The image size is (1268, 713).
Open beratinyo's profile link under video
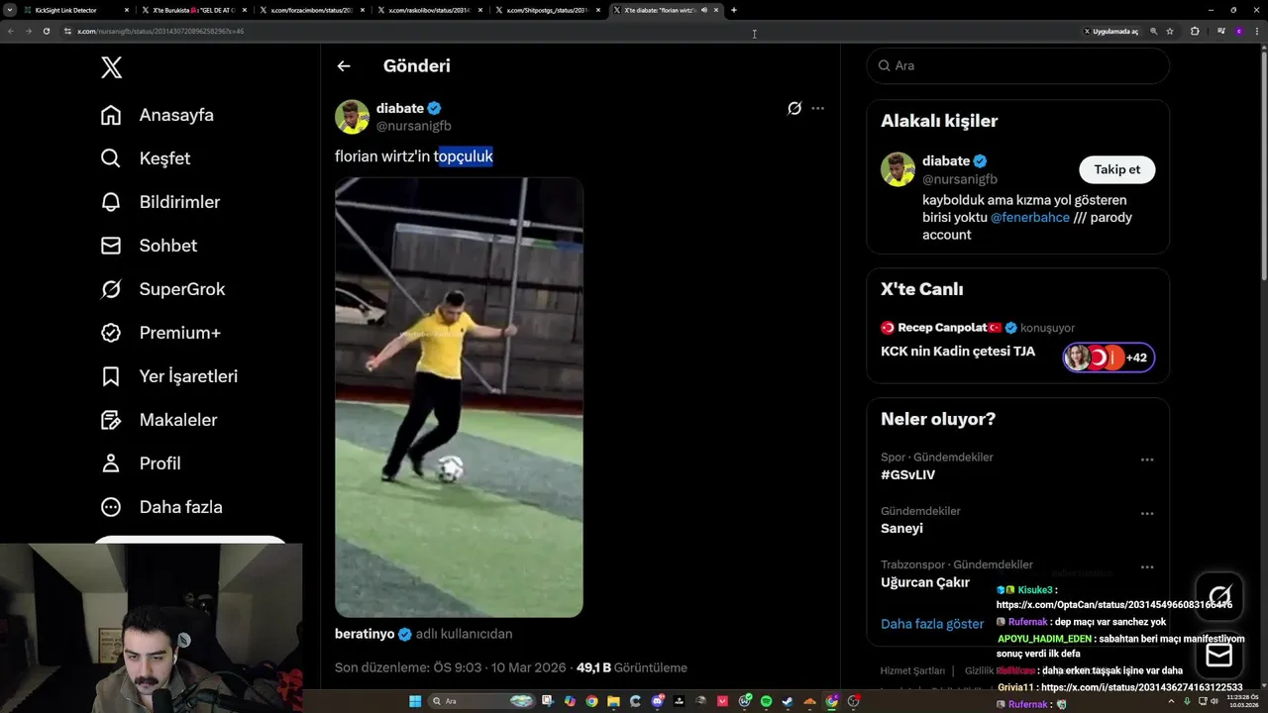(364, 634)
